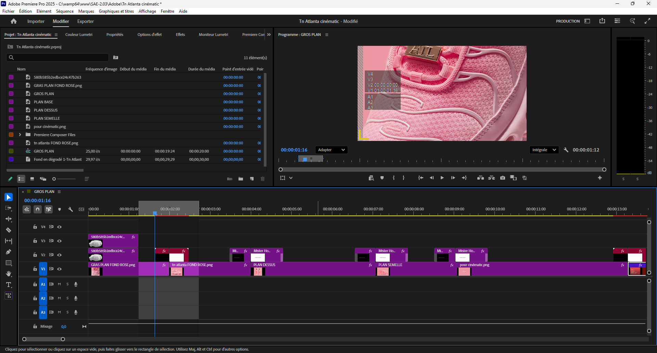The width and height of the screenshot is (657, 353).
Task: Toggle lock on track V3
Action: (35, 241)
